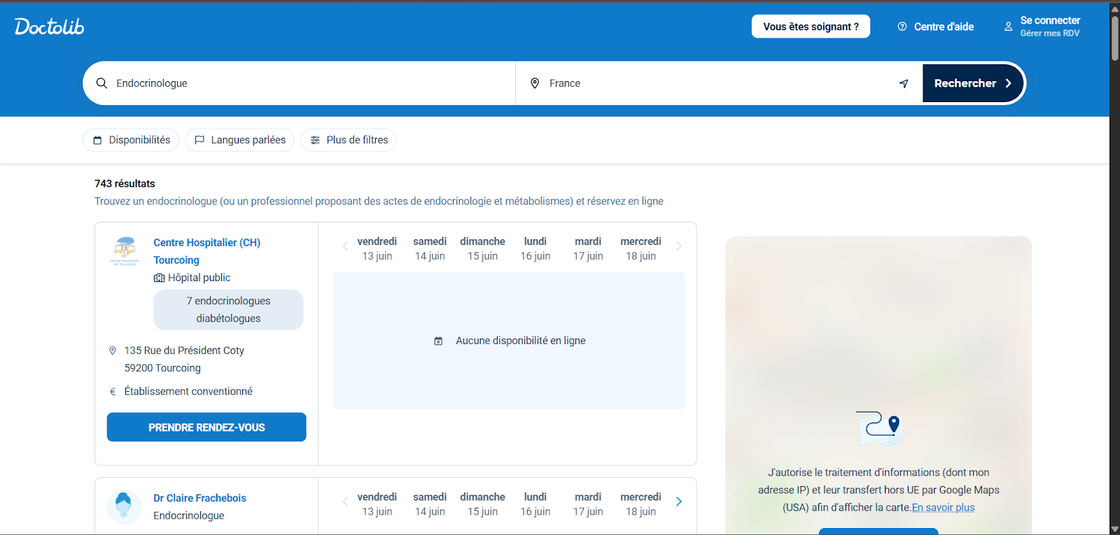Viewport: 1120px width, 535px height.
Task: Open Centre Hospitalier (CH) Tourcoing link
Action: (x=206, y=251)
